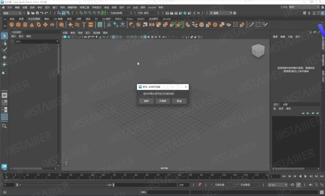Click the range slider start handle

[17, 185]
